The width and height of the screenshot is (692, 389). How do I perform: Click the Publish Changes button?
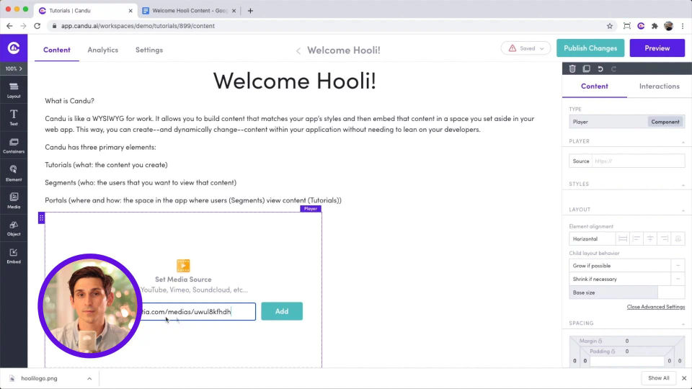click(x=590, y=48)
